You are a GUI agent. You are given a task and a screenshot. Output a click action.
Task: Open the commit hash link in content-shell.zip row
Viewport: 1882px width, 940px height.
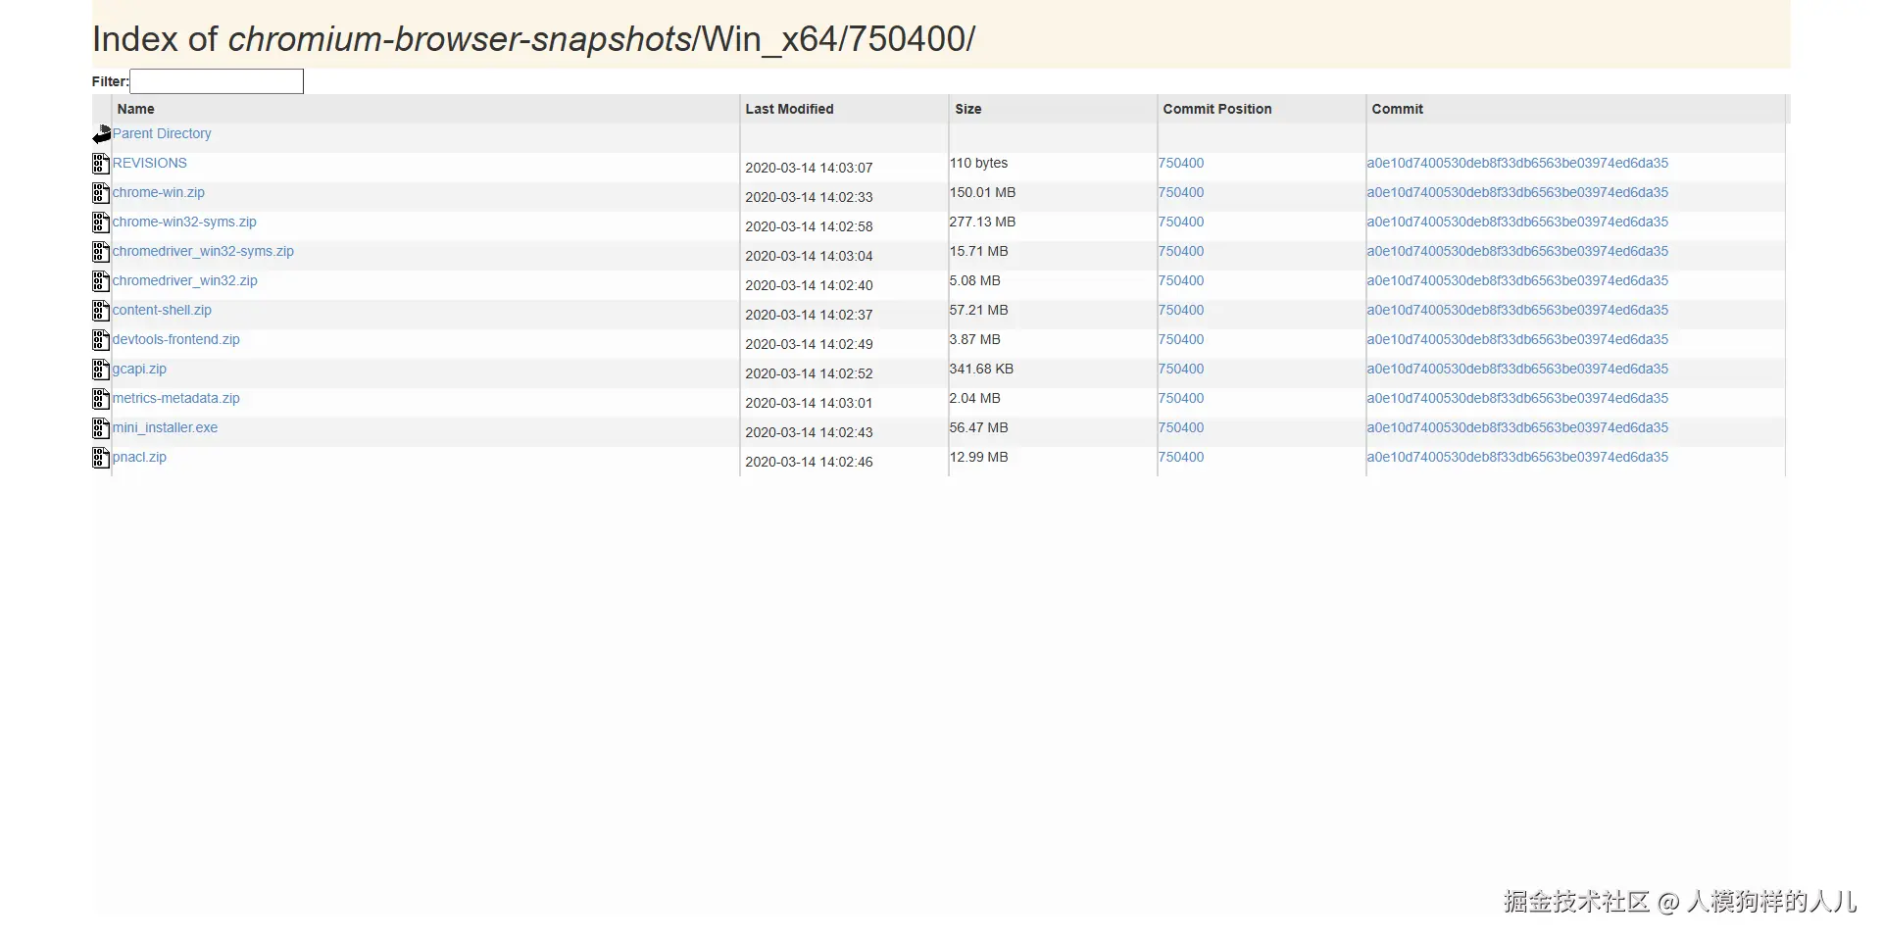1517,310
